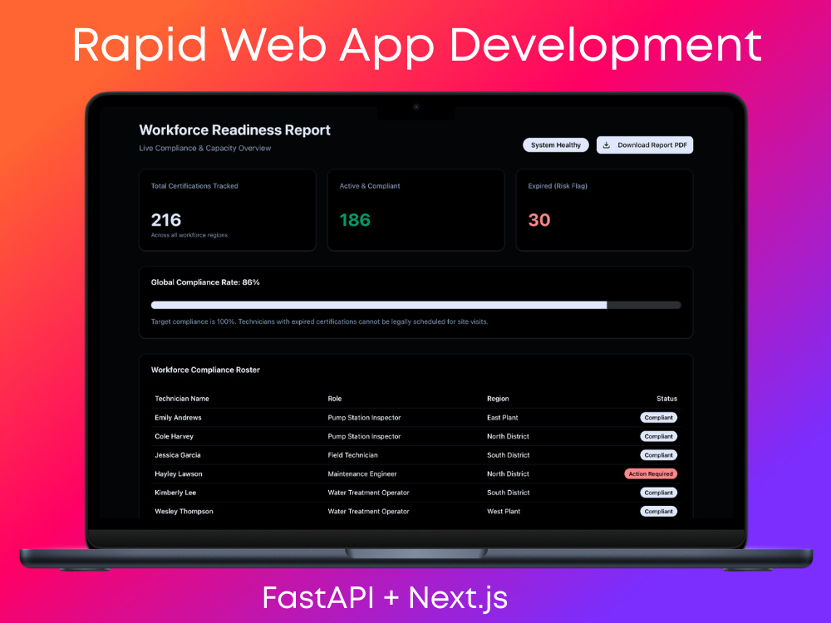Image resolution: width=831 pixels, height=623 pixels.
Task: Select Jessica Garcia in the roster
Action: pyautogui.click(x=178, y=455)
